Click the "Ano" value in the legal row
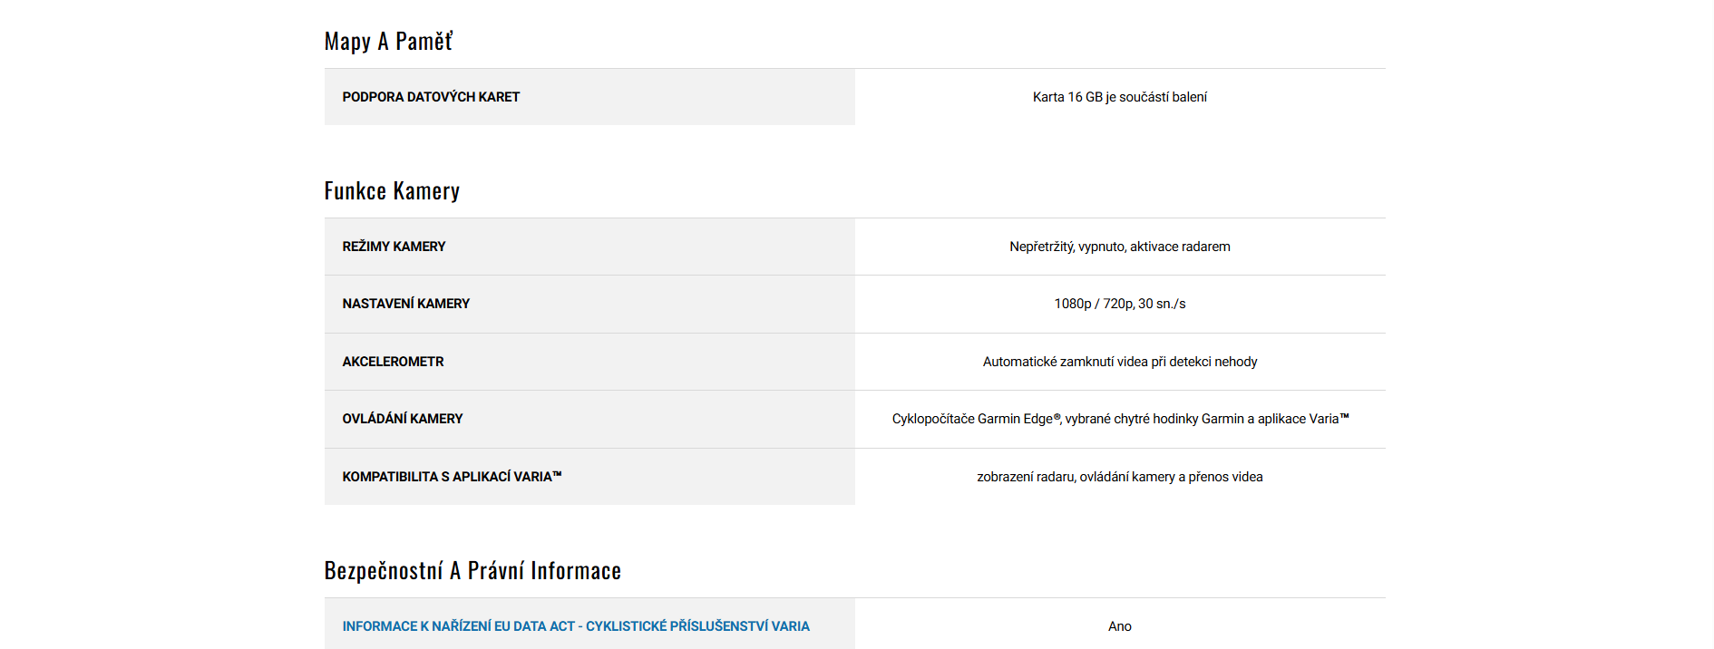Viewport: 1714px width, 649px height. click(x=1119, y=626)
